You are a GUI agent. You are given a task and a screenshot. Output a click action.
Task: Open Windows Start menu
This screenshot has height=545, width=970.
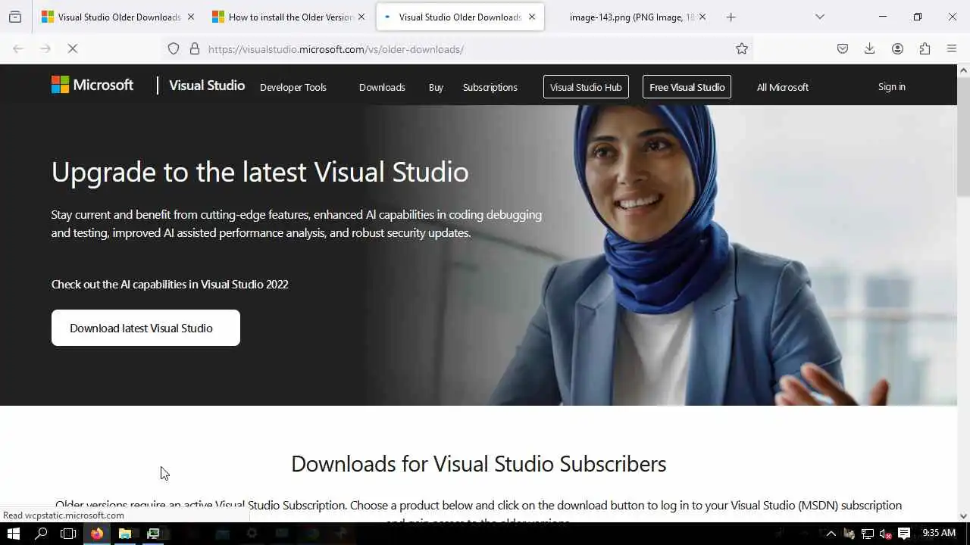[13, 534]
